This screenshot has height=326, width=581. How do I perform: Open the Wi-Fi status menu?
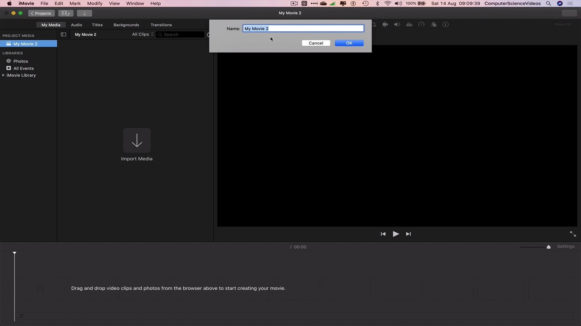click(x=388, y=4)
